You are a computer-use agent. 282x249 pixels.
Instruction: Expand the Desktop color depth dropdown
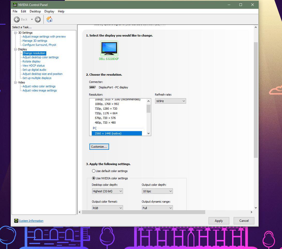pyautogui.click(x=107, y=191)
